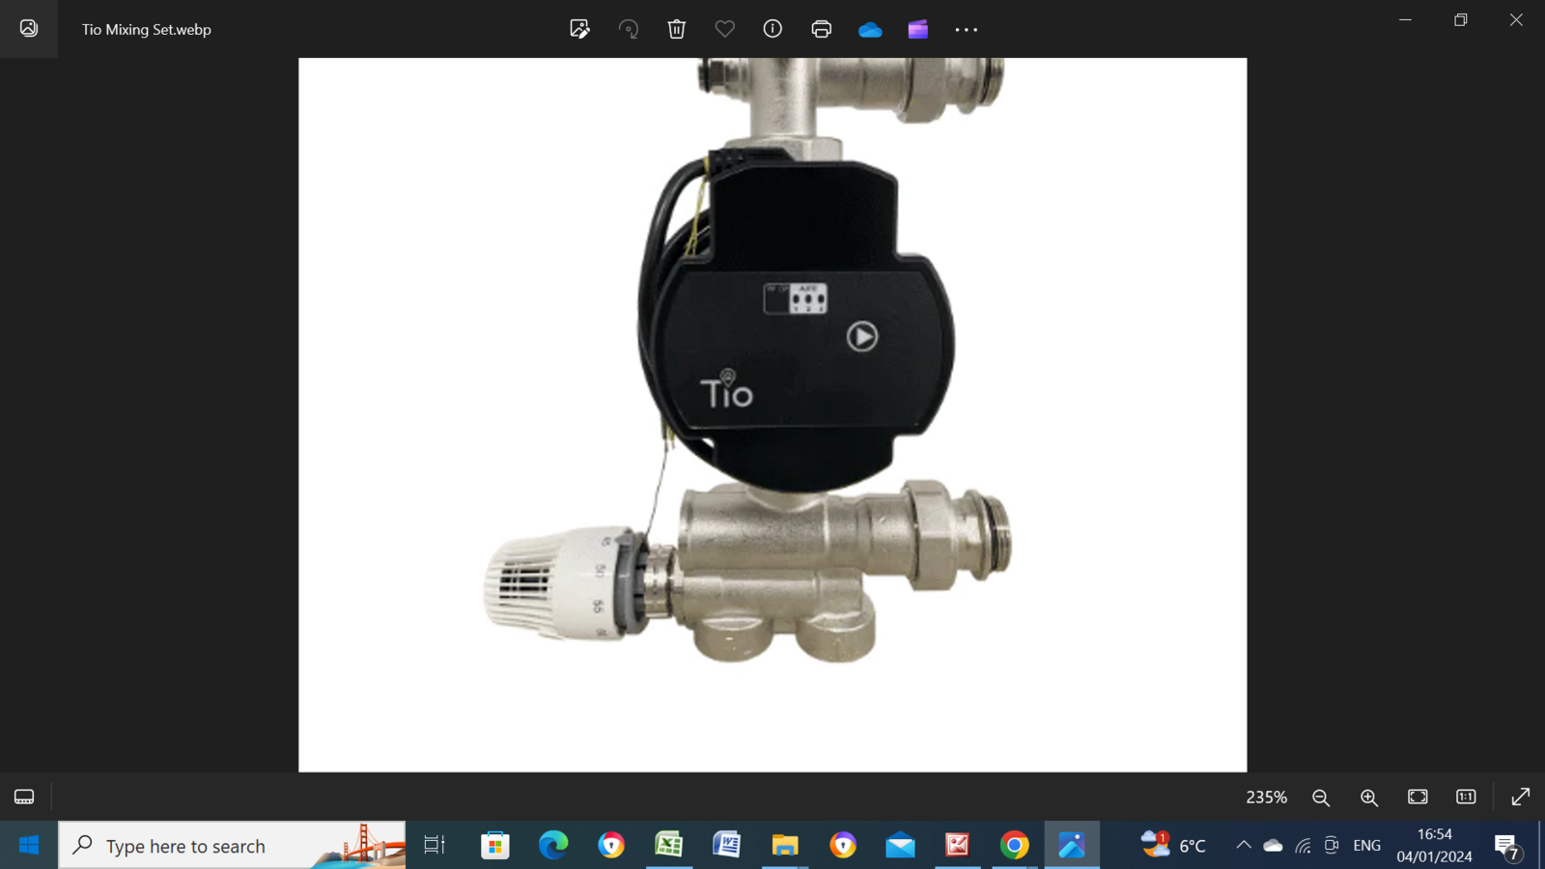1545x869 pixels.
Task: Enter full screen mode
Action: click(x=1520, y=797)
